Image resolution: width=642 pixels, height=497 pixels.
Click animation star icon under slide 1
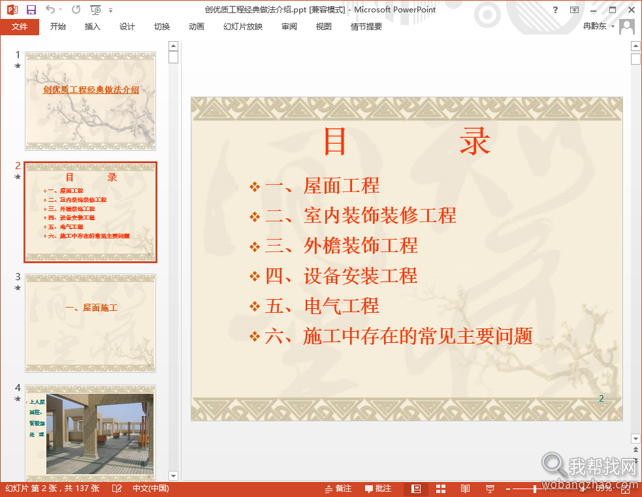coord(18,65)
